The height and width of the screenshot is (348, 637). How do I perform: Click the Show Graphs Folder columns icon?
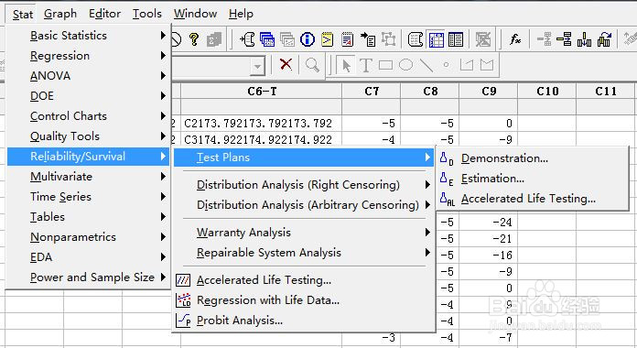(456, 39)
